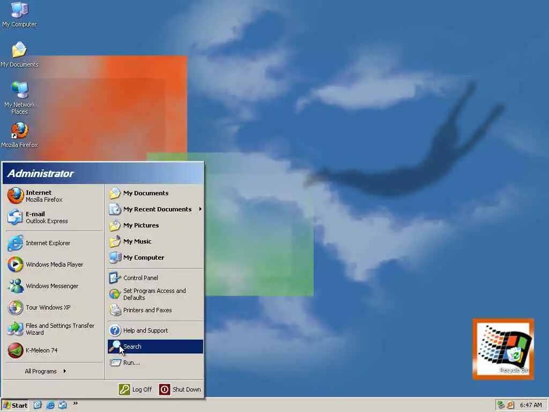Viewport: 549px width, 412px height.
Task: Open Help and Support
Action: tap(155, 330)
